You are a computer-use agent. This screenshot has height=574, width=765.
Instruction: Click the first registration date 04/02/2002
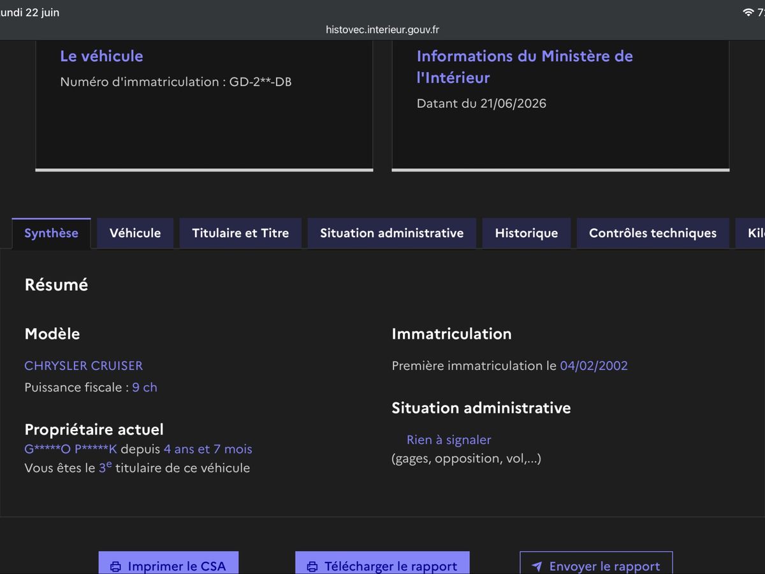[x=594, y=365]
